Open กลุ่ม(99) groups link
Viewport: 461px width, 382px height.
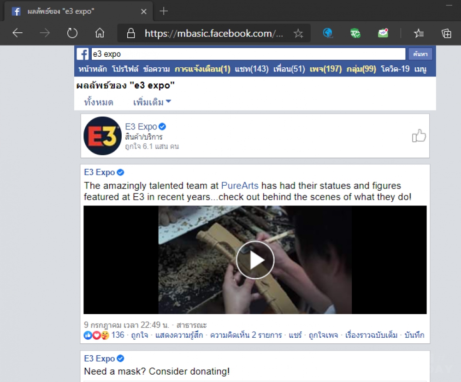click(x=361, y=69)
